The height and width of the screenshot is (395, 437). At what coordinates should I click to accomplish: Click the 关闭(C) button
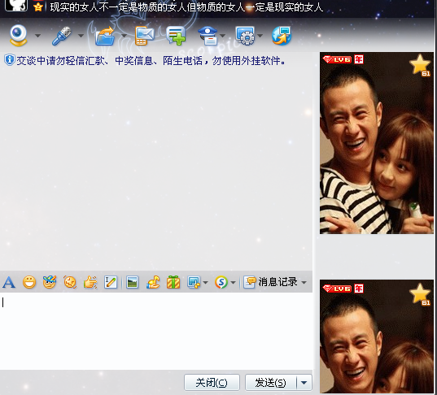tap(212, 383)
